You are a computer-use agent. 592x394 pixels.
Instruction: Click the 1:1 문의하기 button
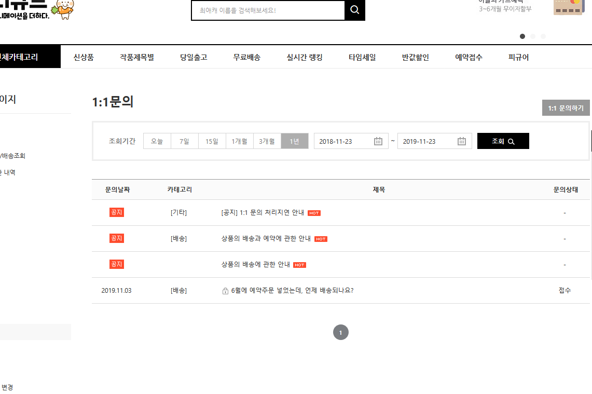pos(566,108)
